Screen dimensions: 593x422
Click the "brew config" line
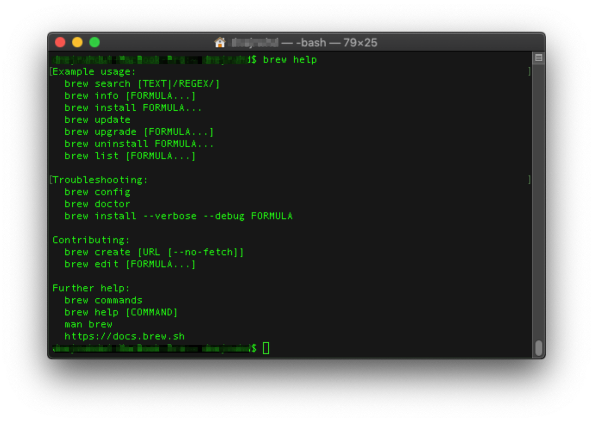point(97,192)
